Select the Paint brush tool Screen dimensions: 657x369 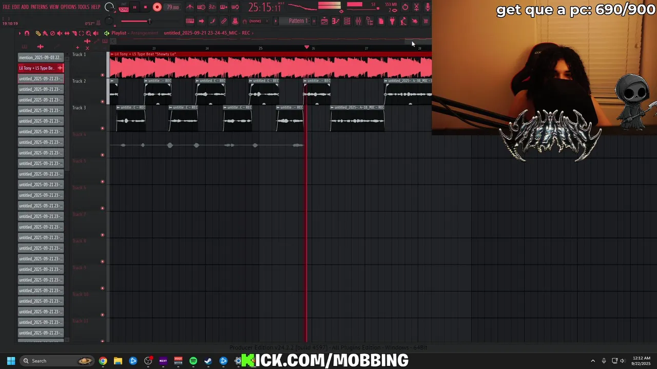click(45, 33)
